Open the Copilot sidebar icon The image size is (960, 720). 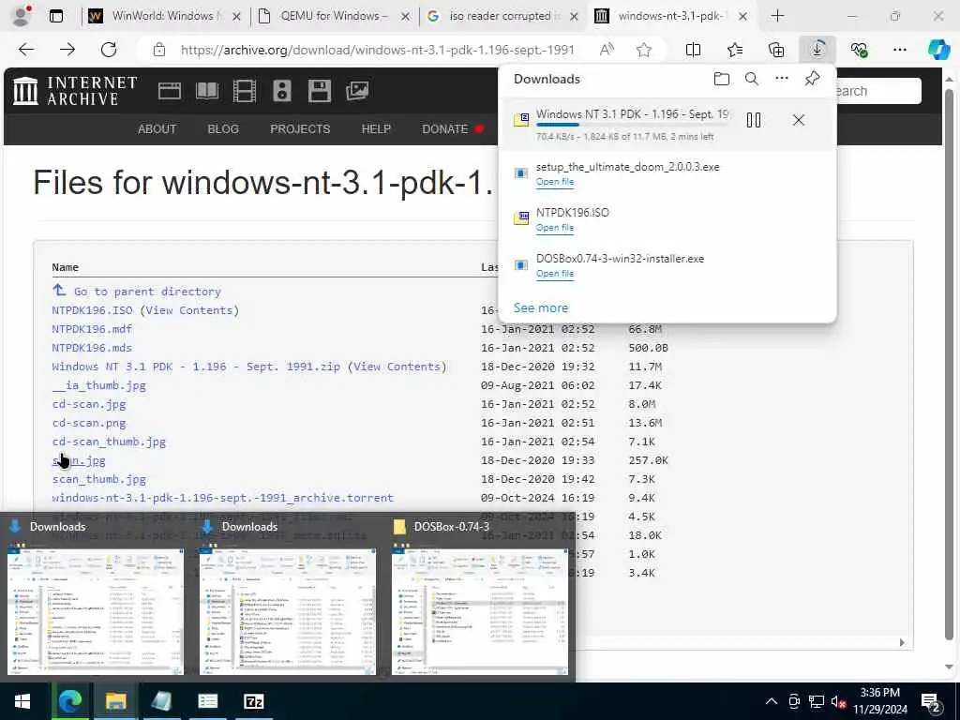pyautogui.click(x=938, y=50)
